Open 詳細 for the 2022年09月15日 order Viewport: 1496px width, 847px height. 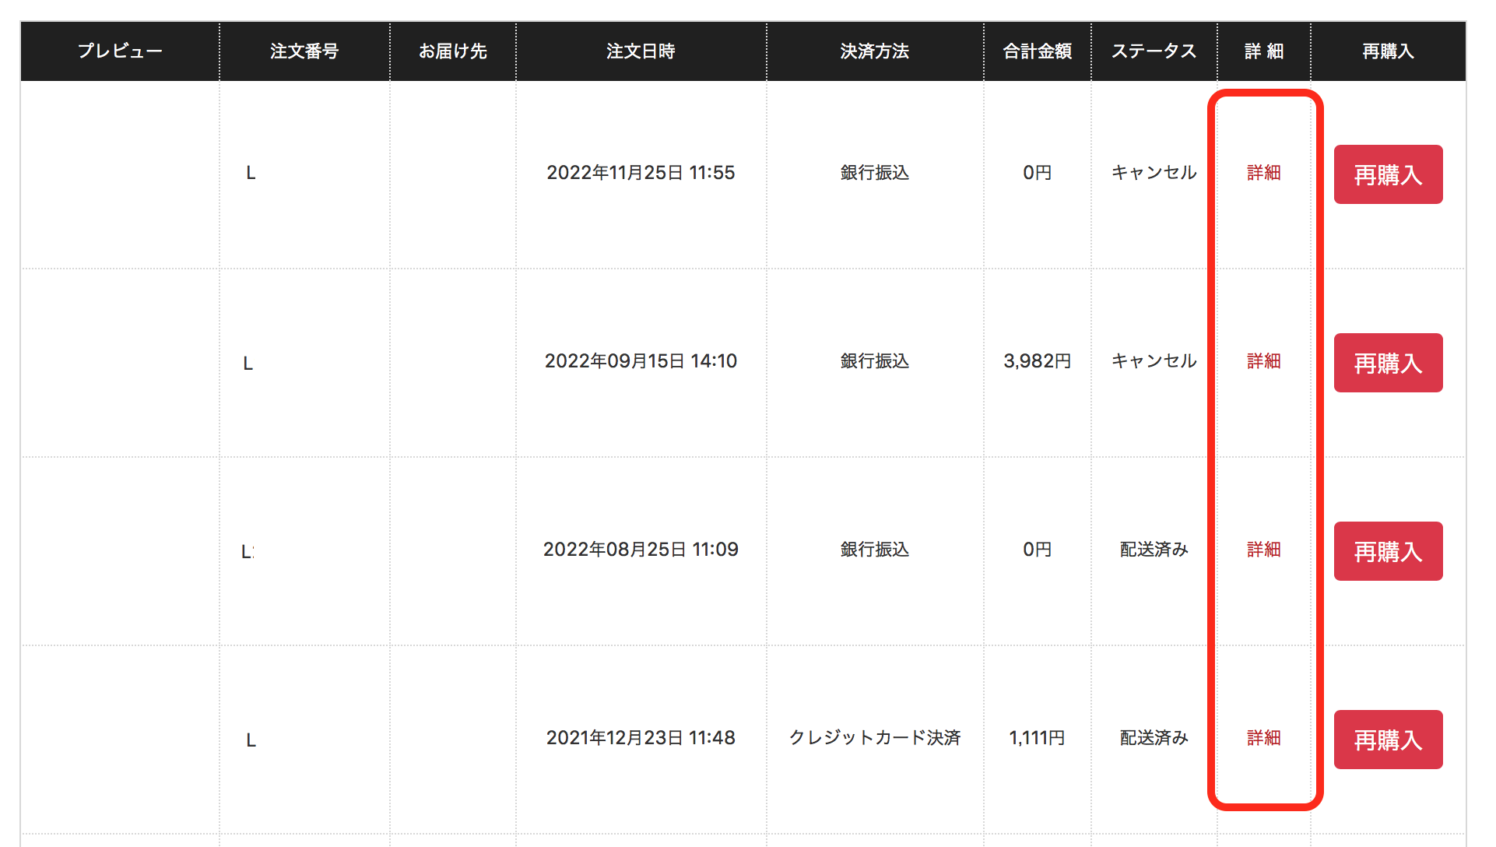tap(1263, 361)
